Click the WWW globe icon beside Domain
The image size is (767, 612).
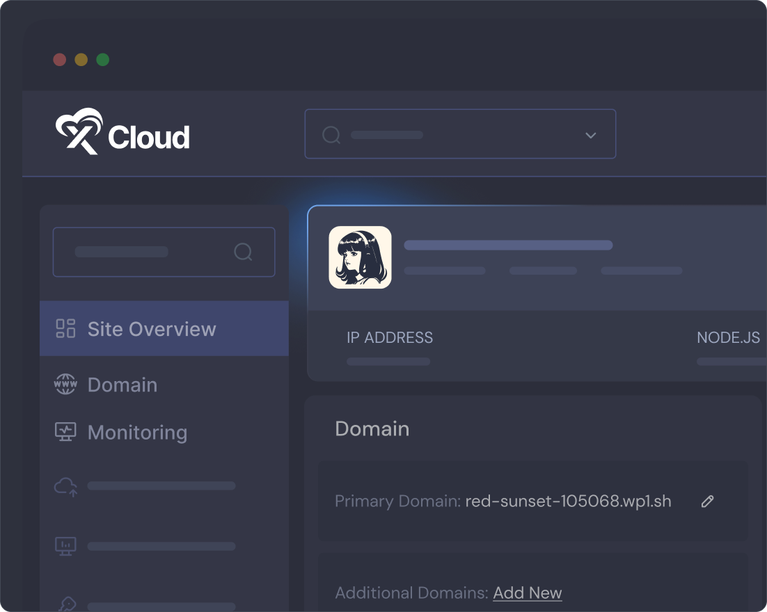click(x=65, y=385)
